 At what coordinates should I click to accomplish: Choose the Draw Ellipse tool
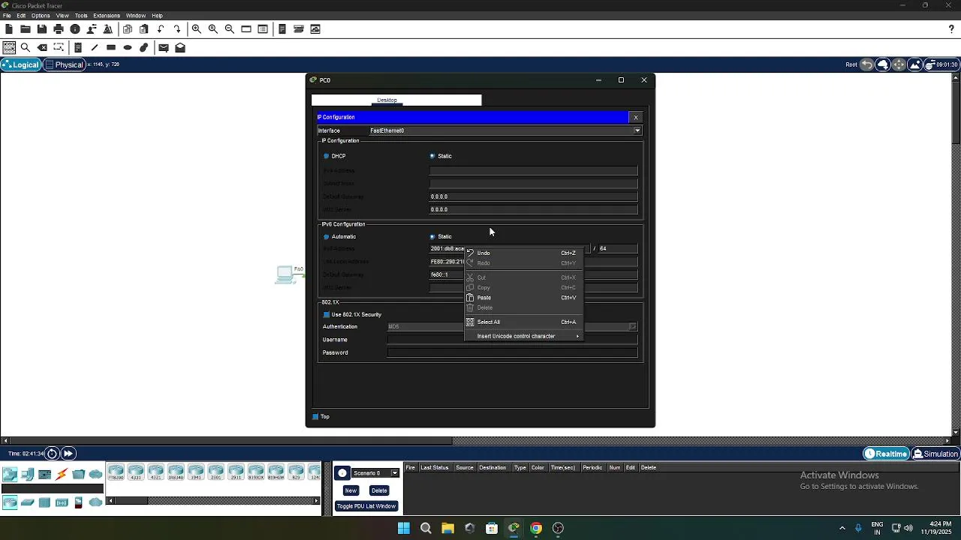click(128, 48)
